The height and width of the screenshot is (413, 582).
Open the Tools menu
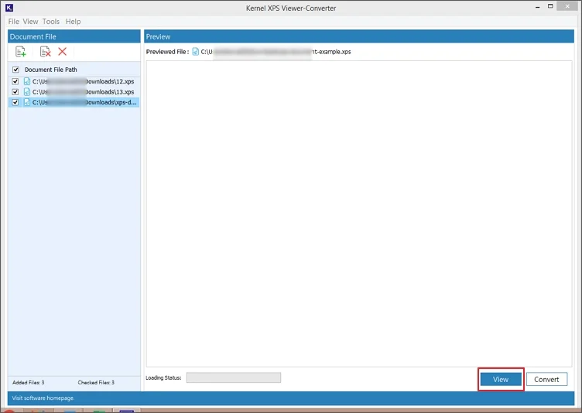click(x=51, y=22)
